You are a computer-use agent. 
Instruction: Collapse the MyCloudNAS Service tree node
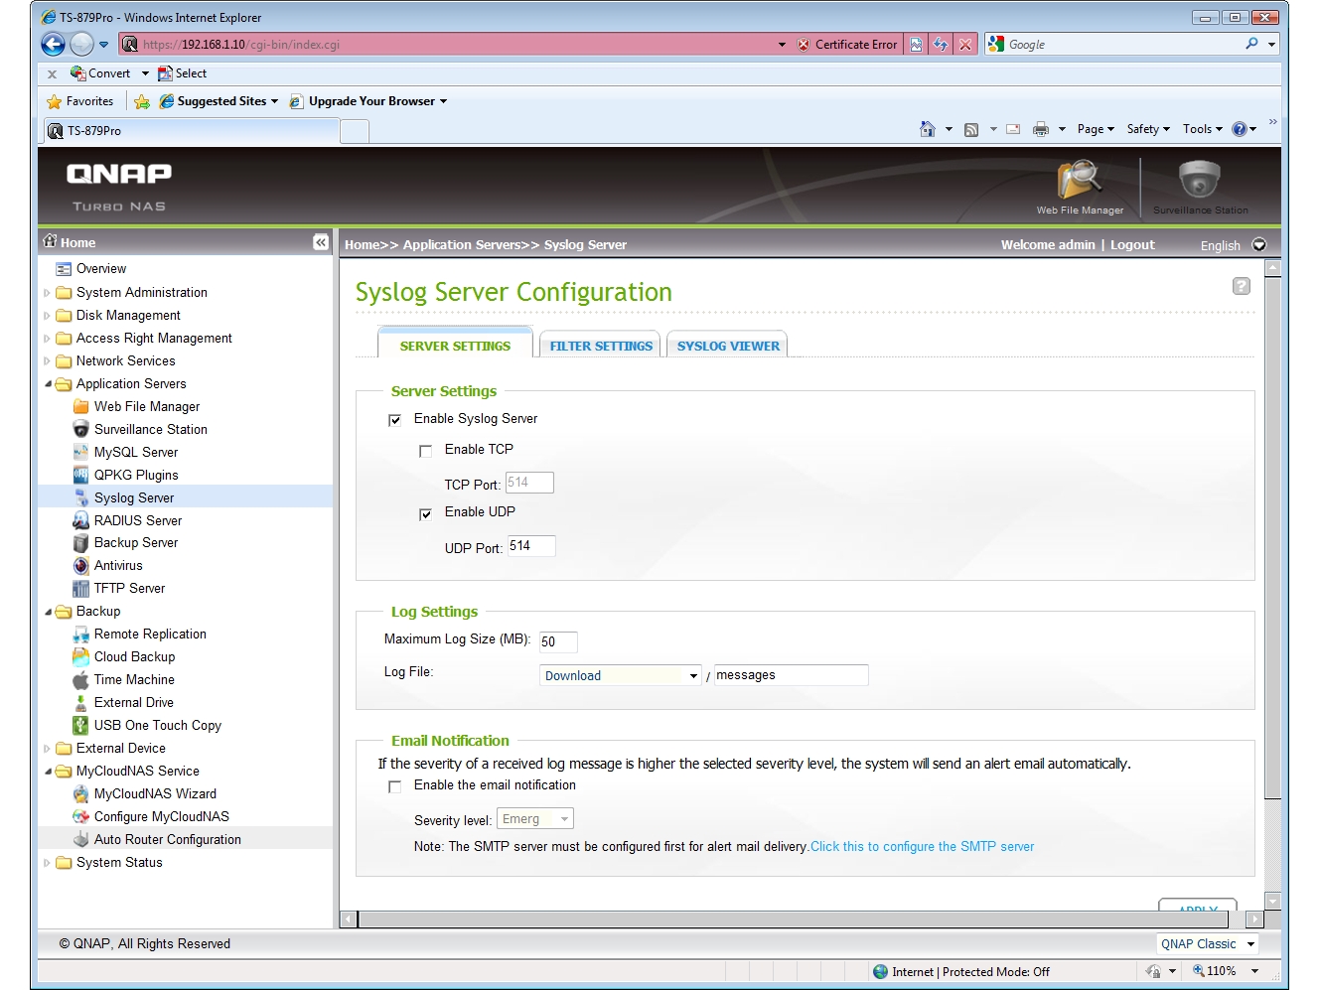48,772
